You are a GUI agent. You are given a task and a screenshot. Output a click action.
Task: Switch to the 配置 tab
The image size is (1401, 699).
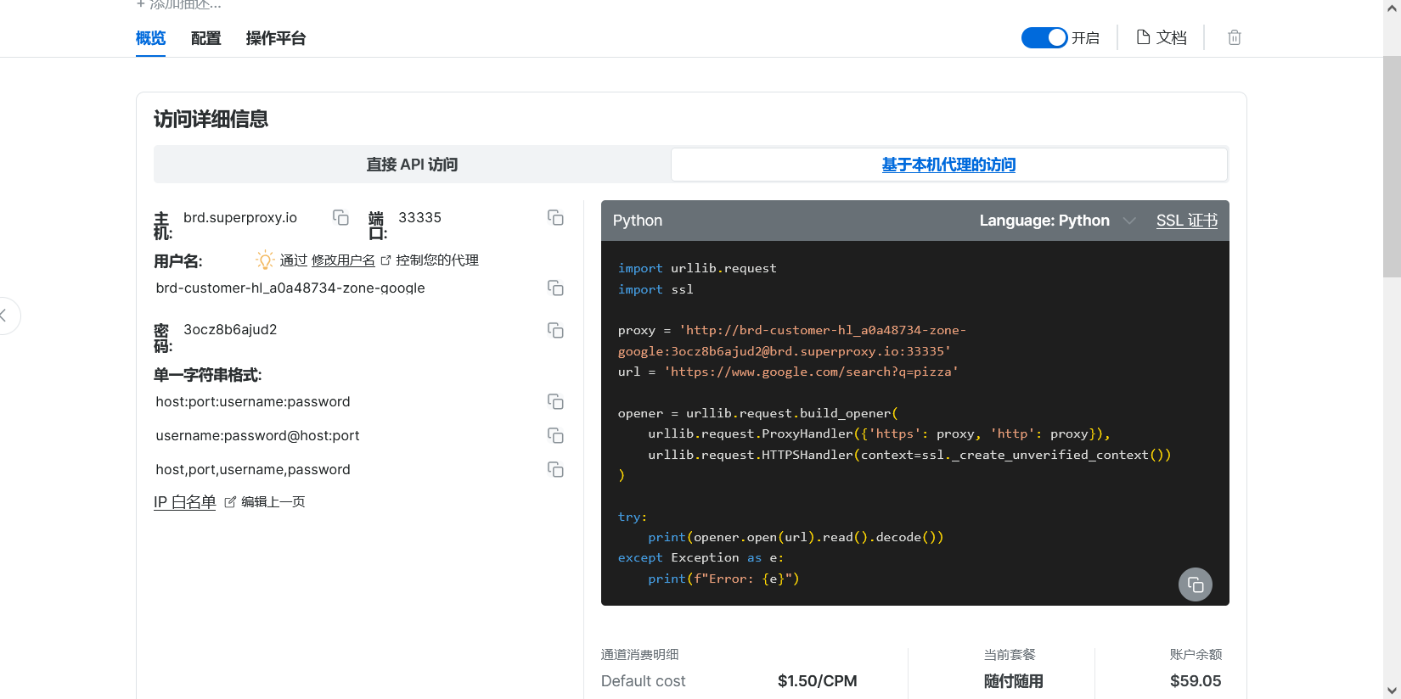click(x=205, y=38)
